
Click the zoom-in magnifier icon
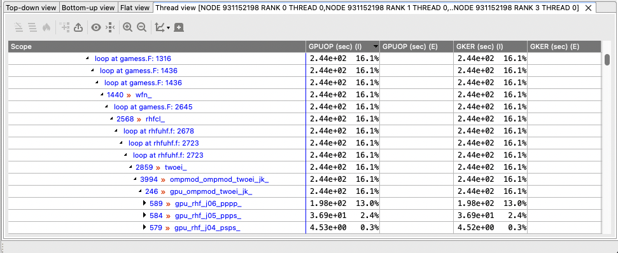pyautogui.click(x=127, y=27)
